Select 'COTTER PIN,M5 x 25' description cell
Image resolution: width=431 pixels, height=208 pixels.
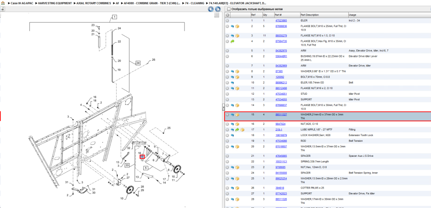pos(312,188)
